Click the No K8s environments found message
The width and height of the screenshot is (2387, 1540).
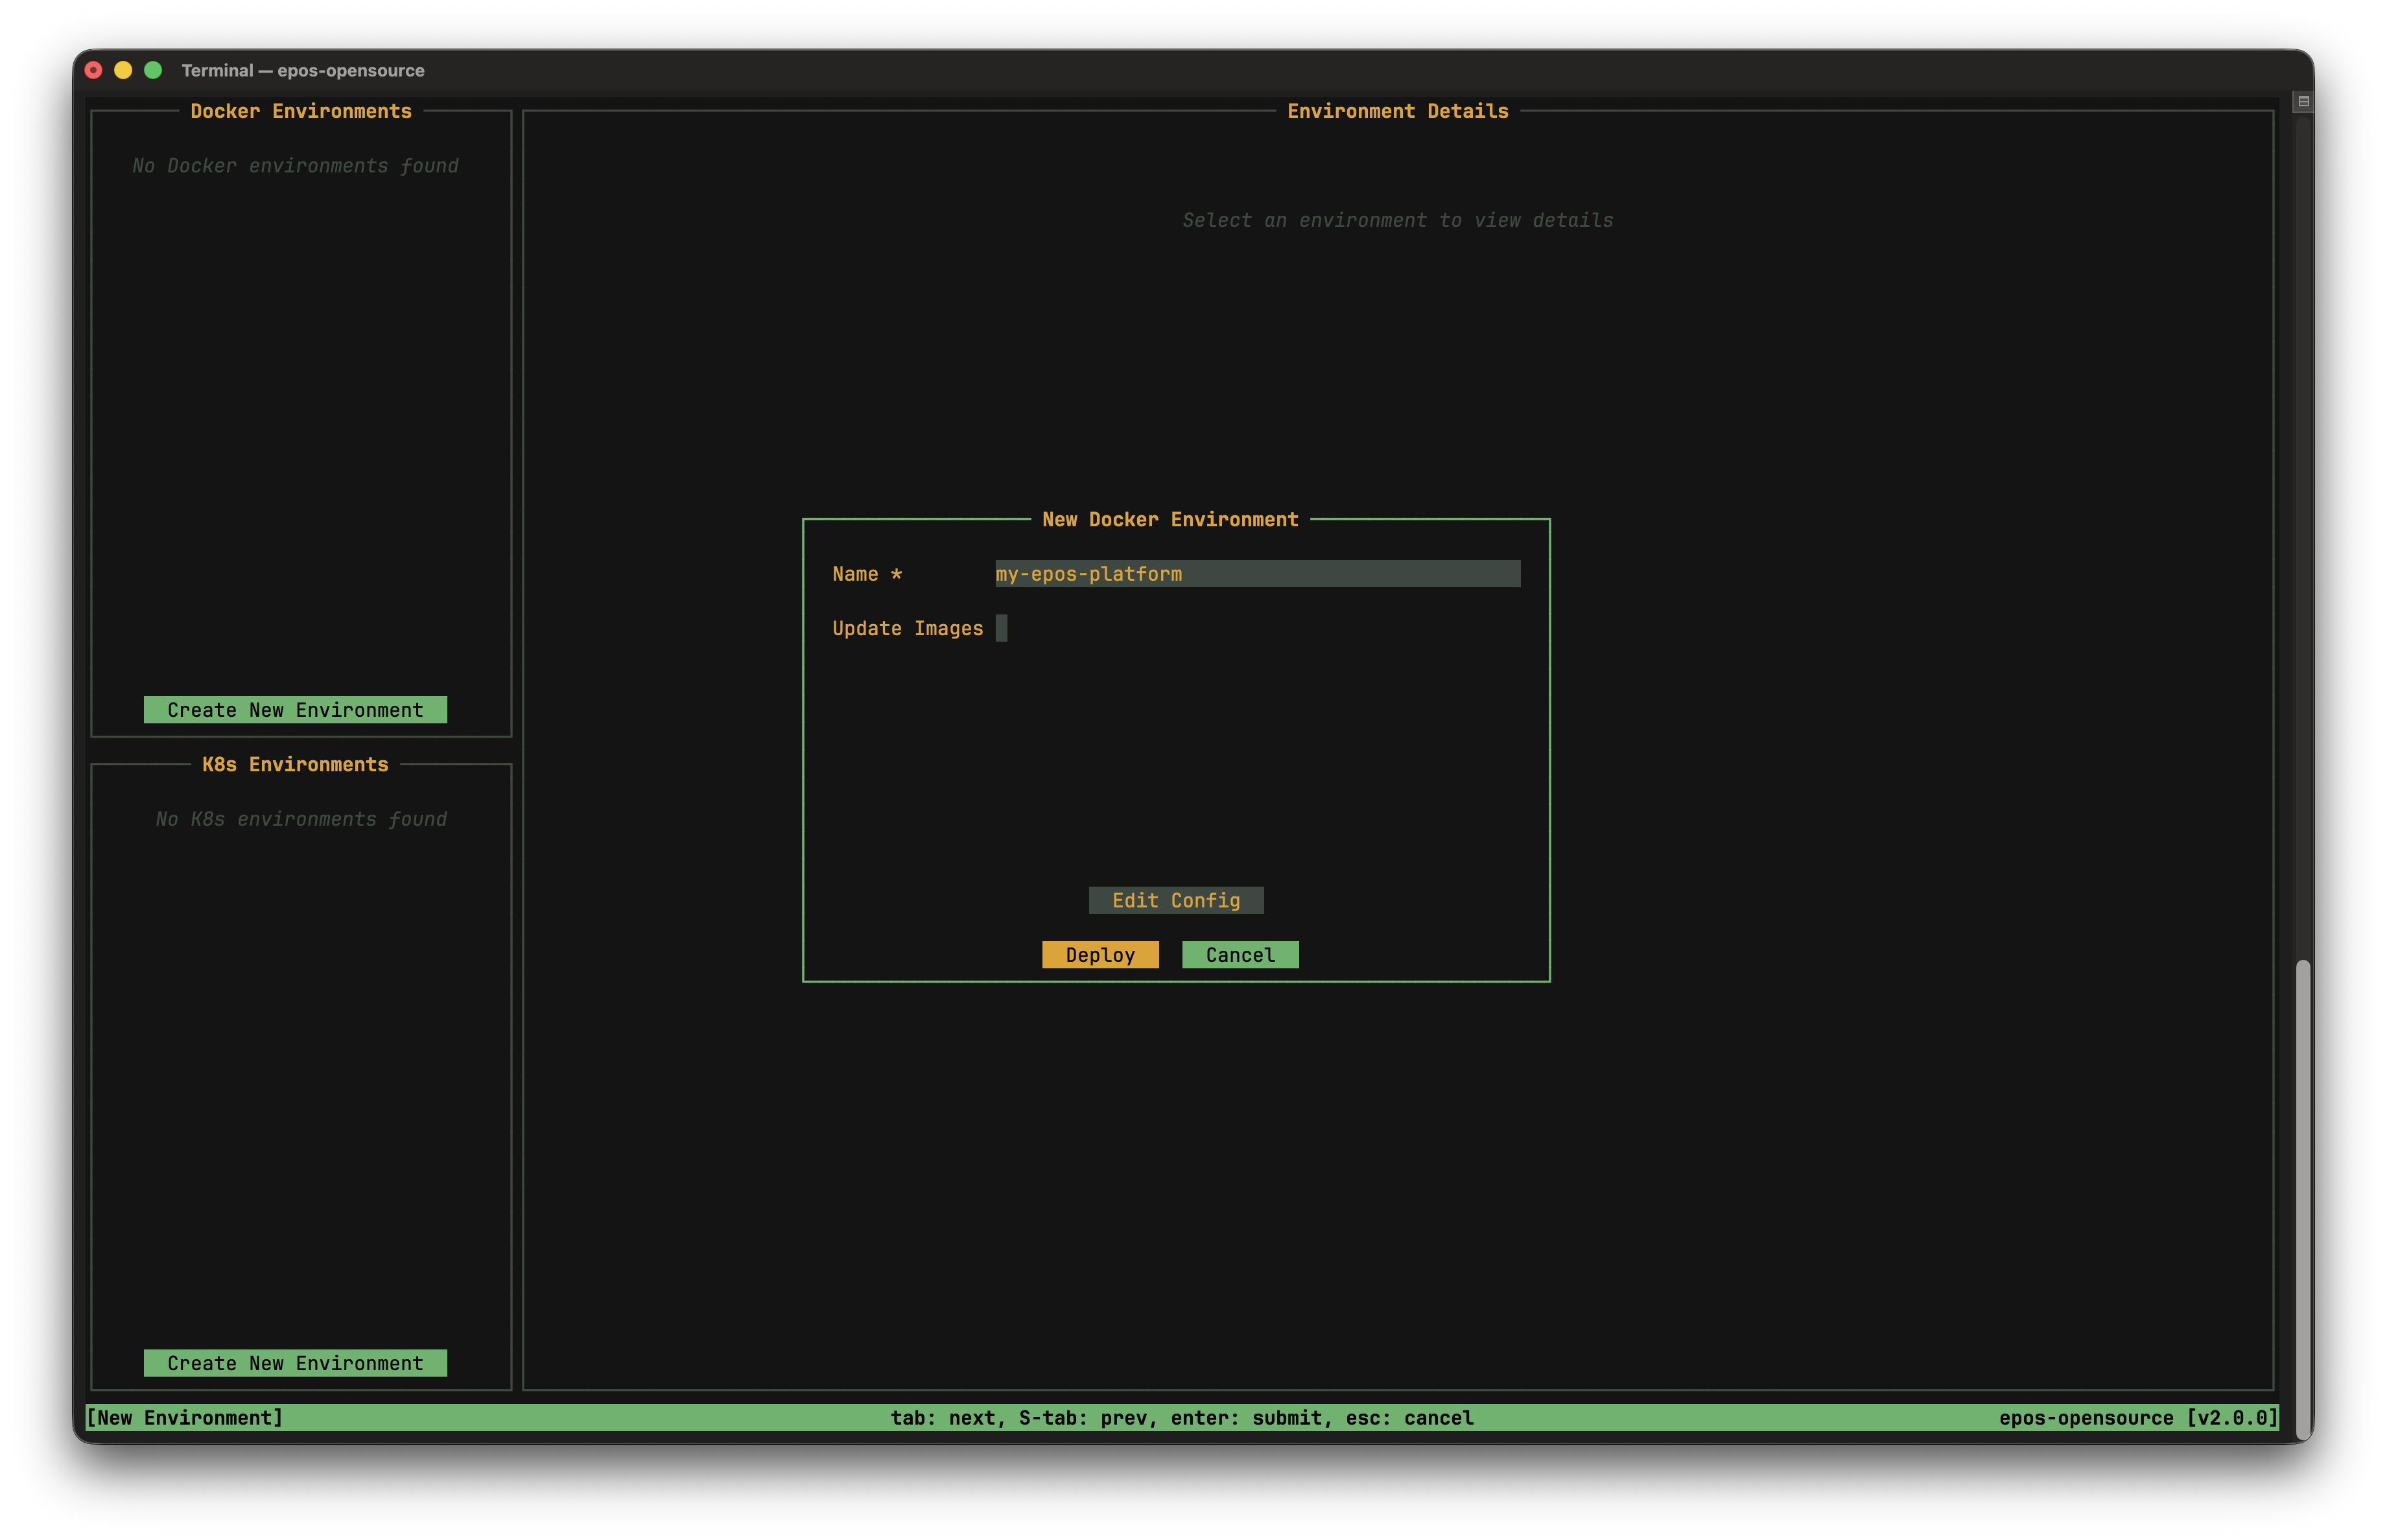pos(300,818)
